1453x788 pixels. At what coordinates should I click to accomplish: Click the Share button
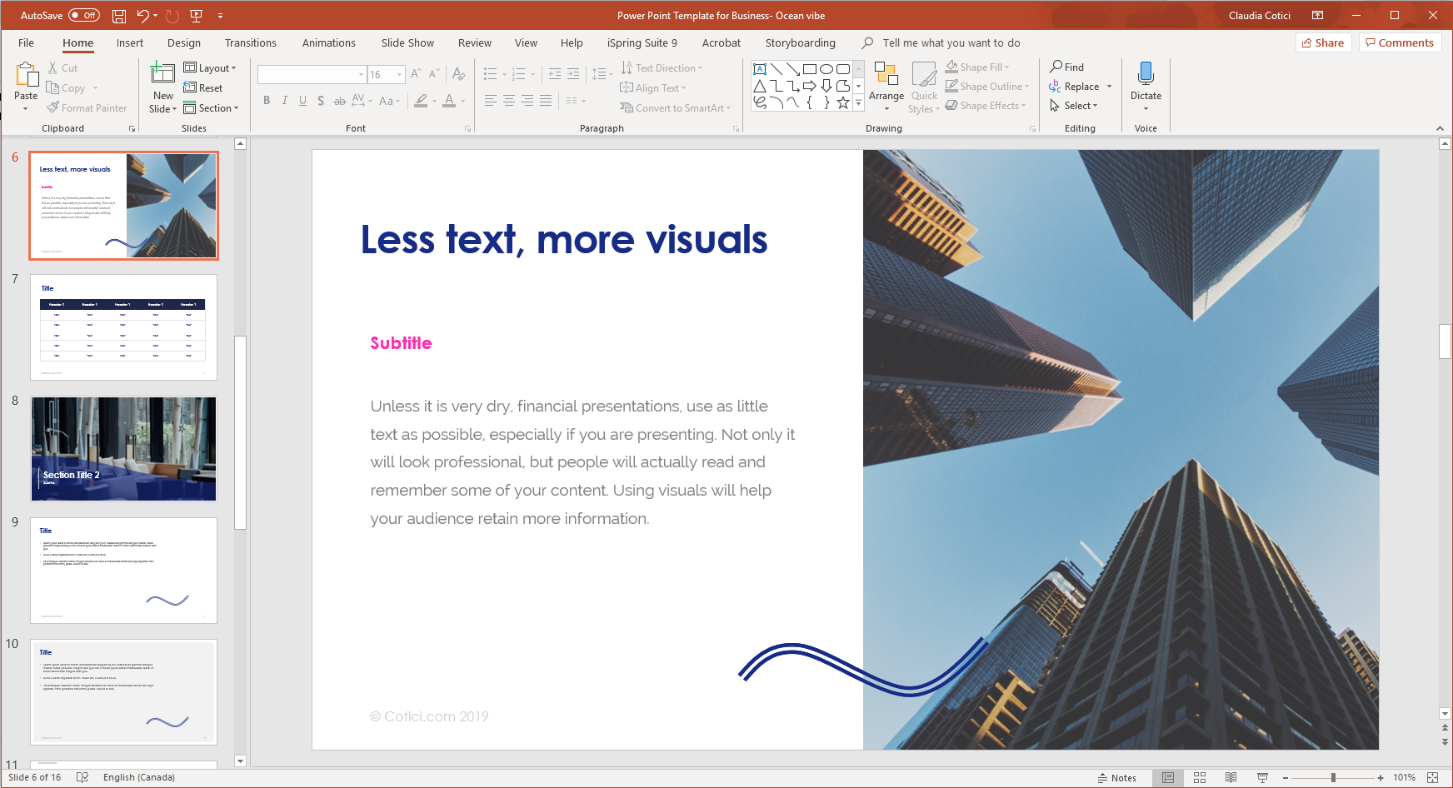(1323, 42)
